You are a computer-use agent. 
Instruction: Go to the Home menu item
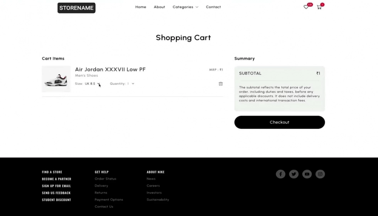(x=140, y=7)
